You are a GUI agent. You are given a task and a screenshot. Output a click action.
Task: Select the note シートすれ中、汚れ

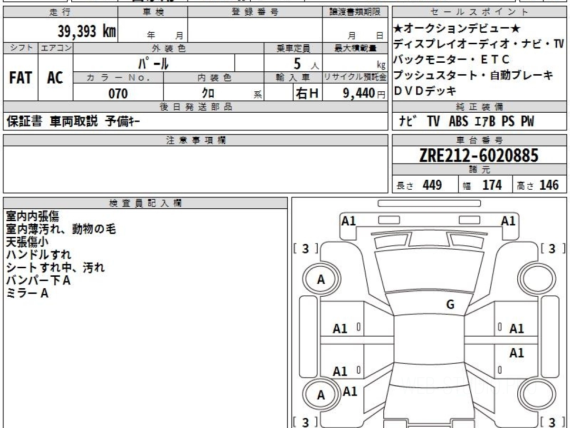pos(55,268)
